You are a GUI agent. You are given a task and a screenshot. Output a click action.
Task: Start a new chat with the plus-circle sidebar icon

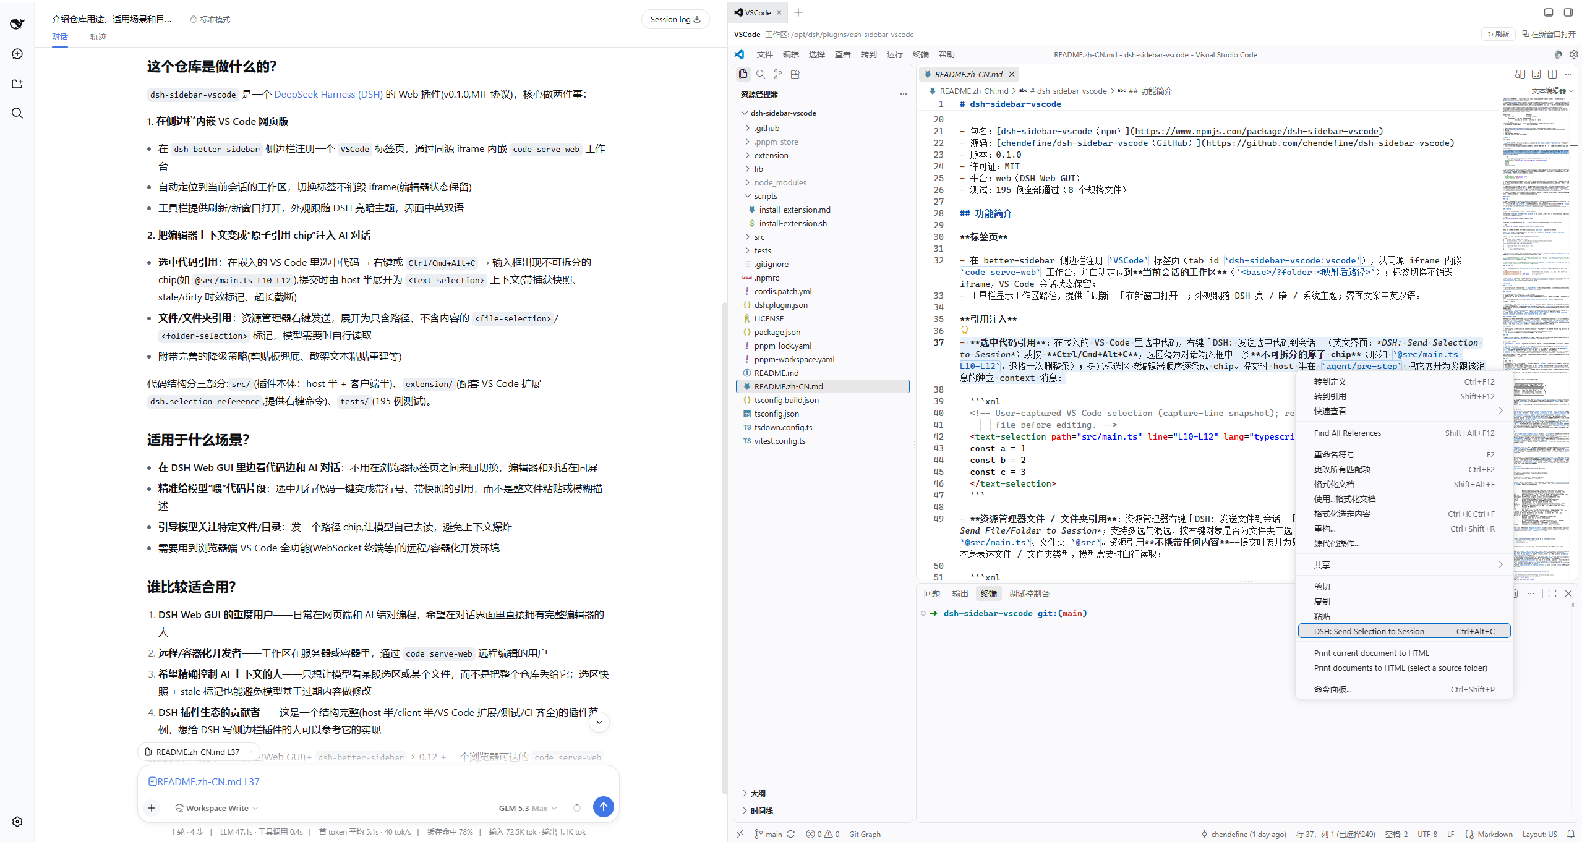point(17,54)
